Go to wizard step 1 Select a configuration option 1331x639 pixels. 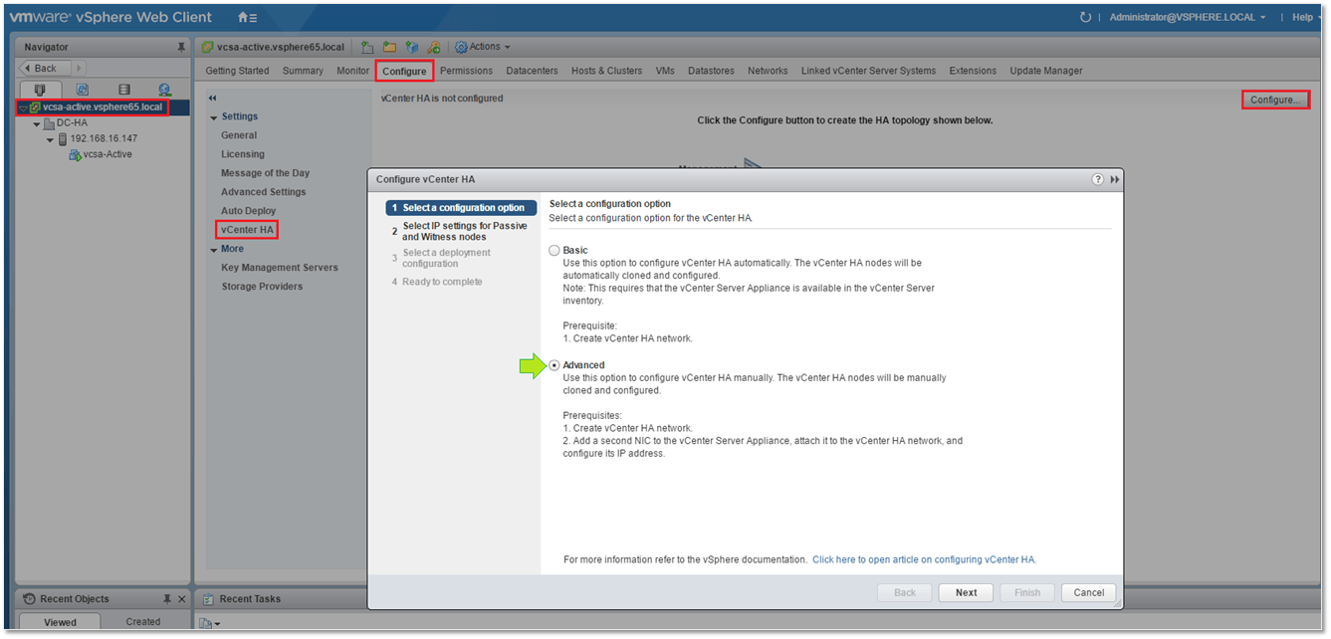click(x=461, y=208)
